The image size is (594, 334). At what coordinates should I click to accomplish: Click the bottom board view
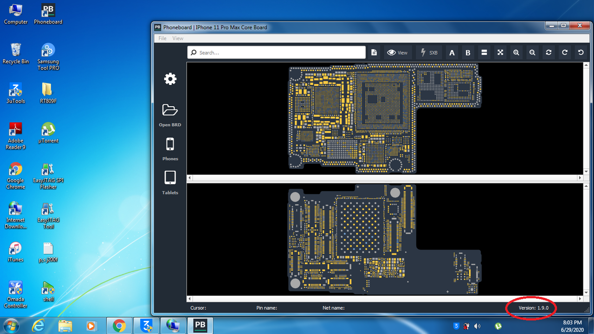pos(384,239)
